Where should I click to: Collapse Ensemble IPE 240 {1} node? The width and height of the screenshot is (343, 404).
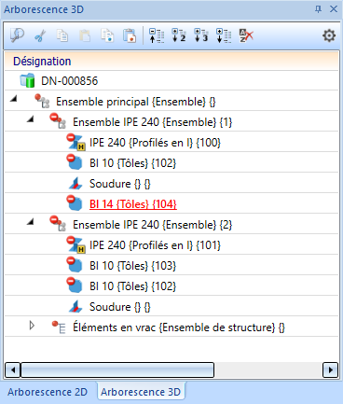pyautogui.click(x=30, y=118)
